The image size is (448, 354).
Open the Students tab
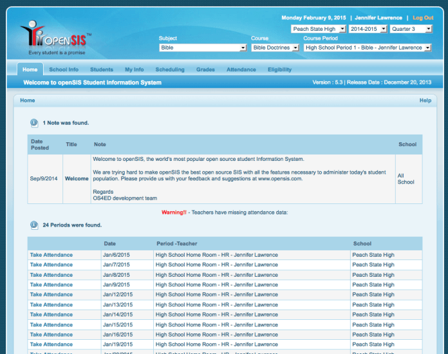(102, 70)
